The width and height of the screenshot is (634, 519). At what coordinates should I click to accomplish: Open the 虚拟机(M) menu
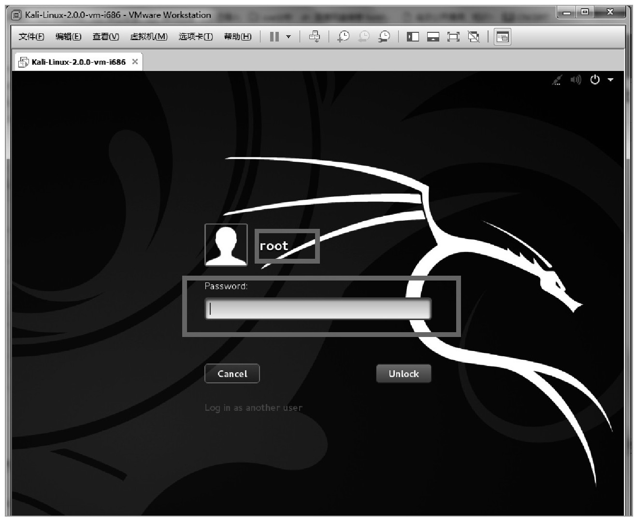[149, 37]
